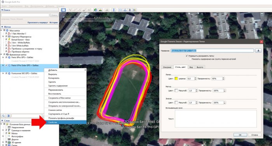Screen dimensions: 272x146
Task: Click the 3D-здания layer icon
Action: coord(9,143)
